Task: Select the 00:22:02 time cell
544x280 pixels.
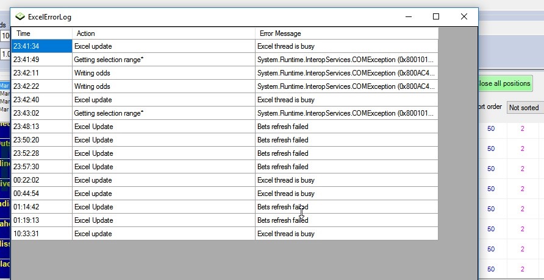Action: point(41,180)
